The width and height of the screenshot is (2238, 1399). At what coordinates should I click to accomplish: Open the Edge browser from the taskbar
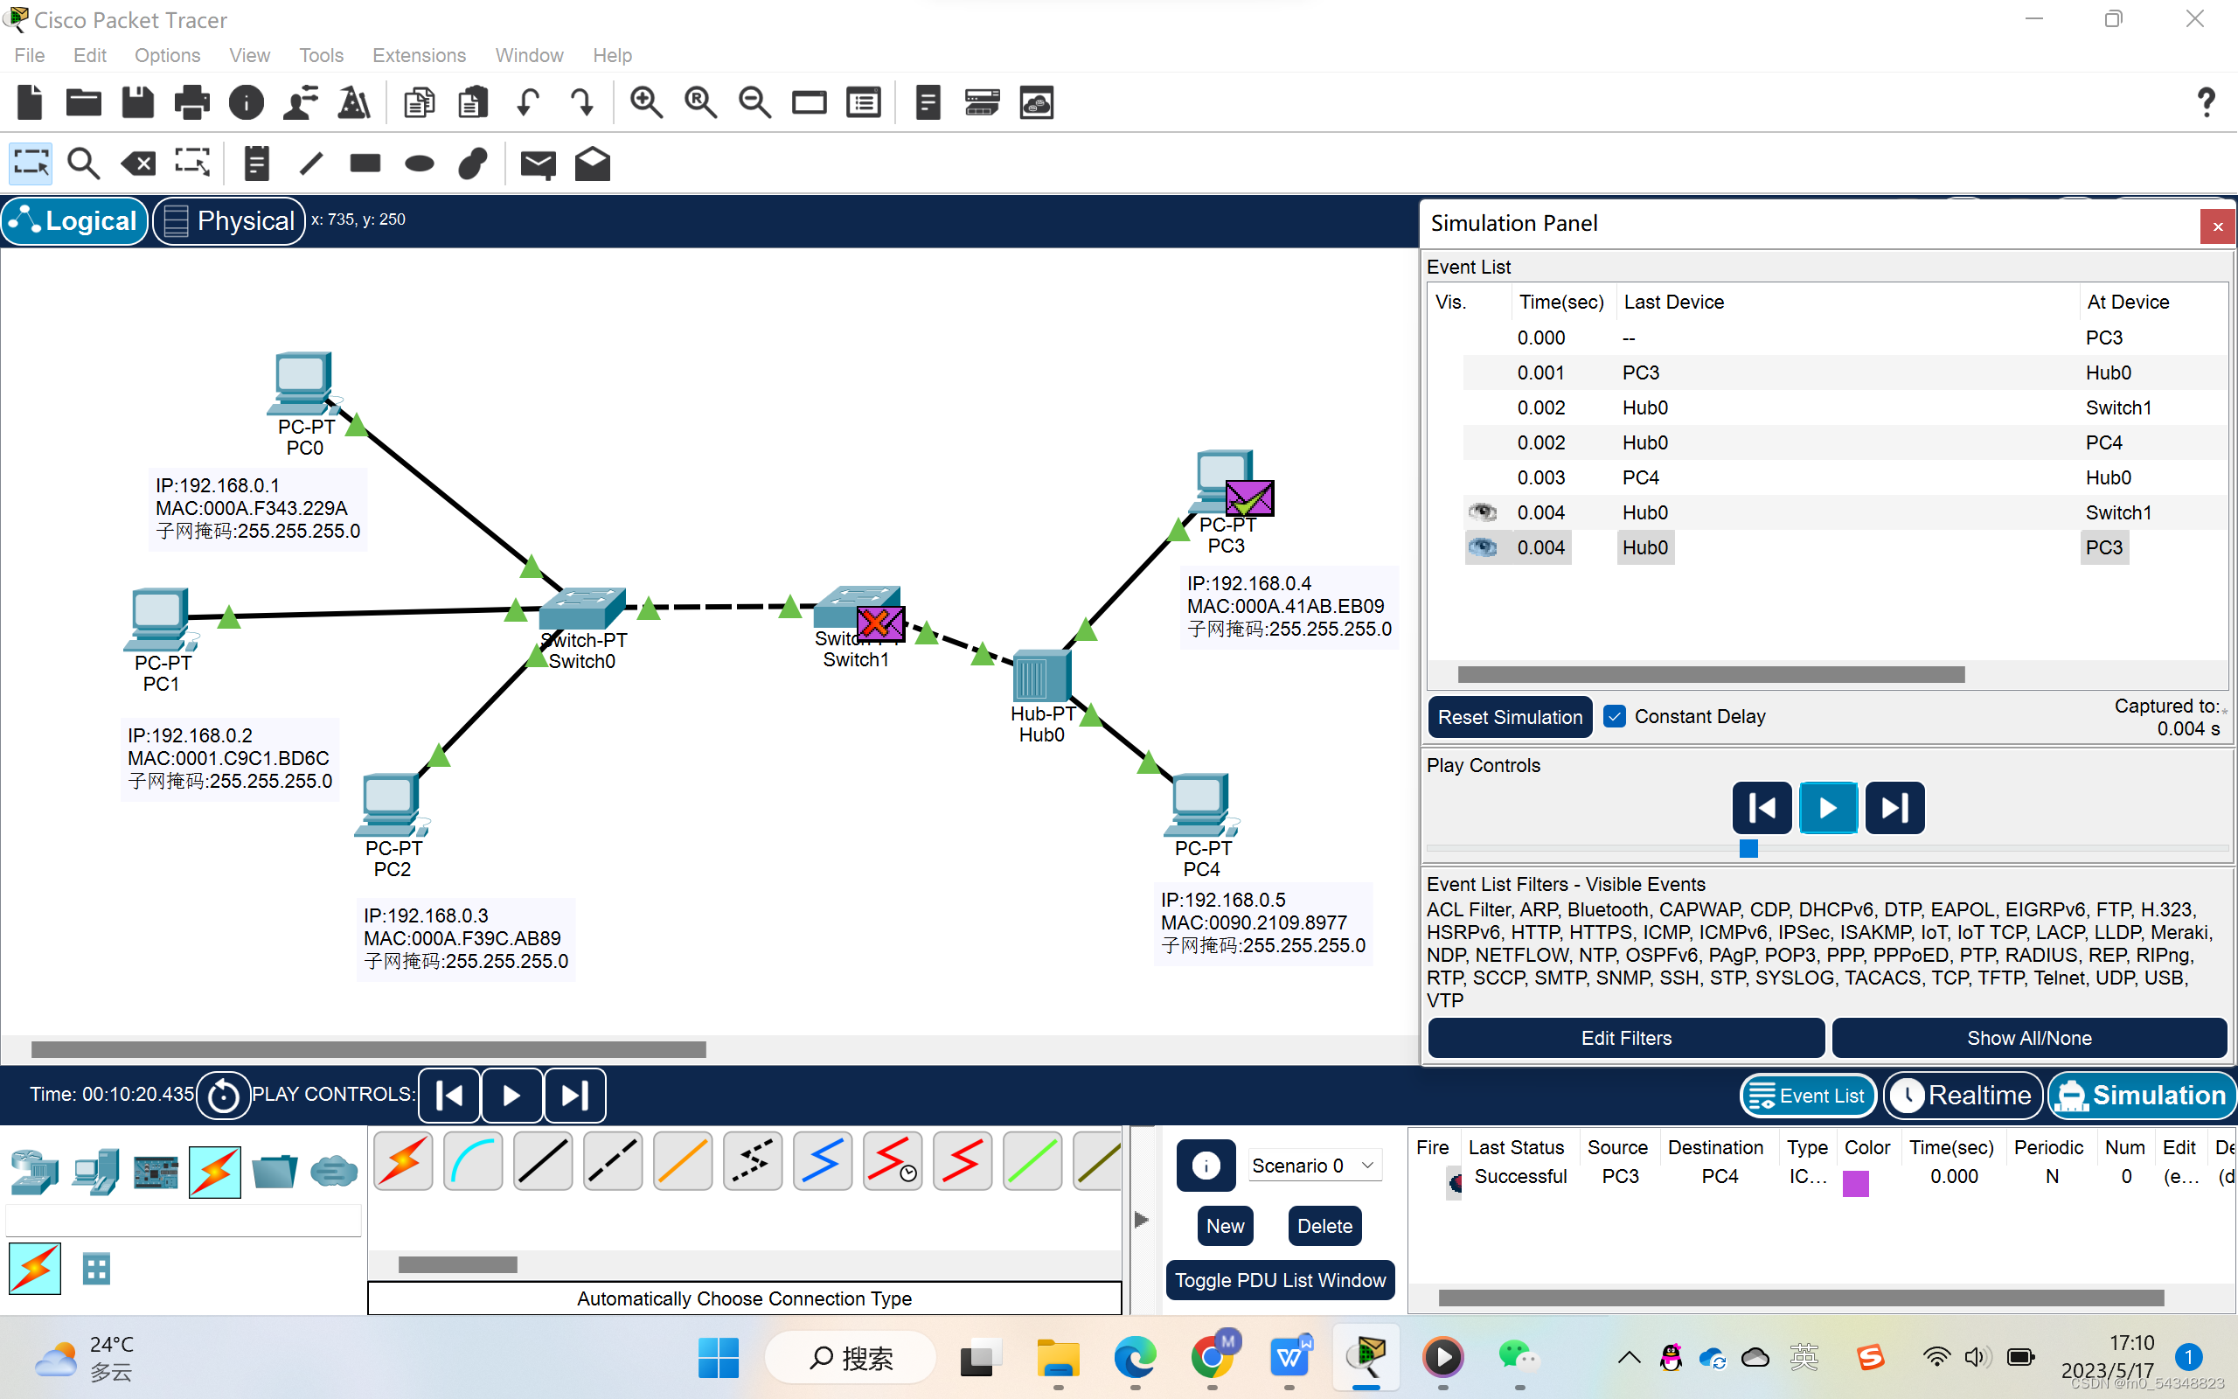click(x=1135, y=1357)
